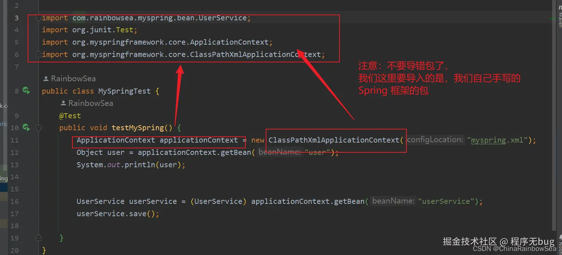This screenshot has height=255, width=562.
Task: Click the public keyword on the class declaration
Action: click(55, 91)
